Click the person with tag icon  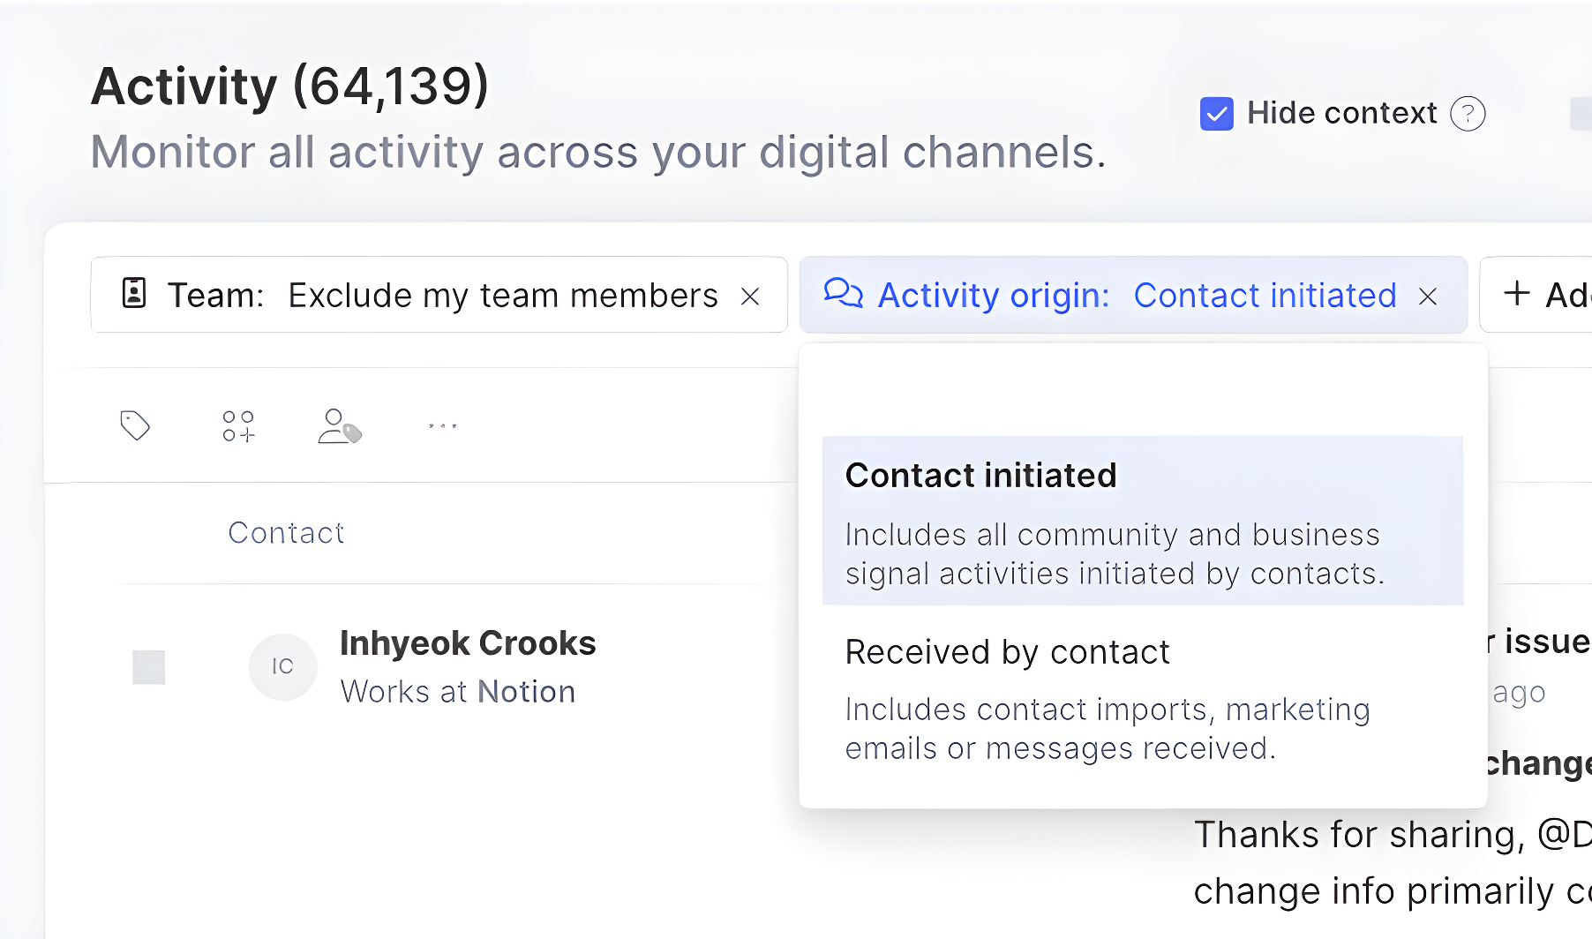pyautogui.click(x=339, y=425)
